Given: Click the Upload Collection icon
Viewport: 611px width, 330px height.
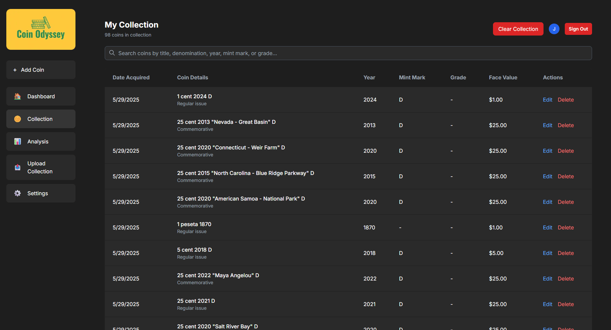Looking at the screenshot, I should click(17, 167).
